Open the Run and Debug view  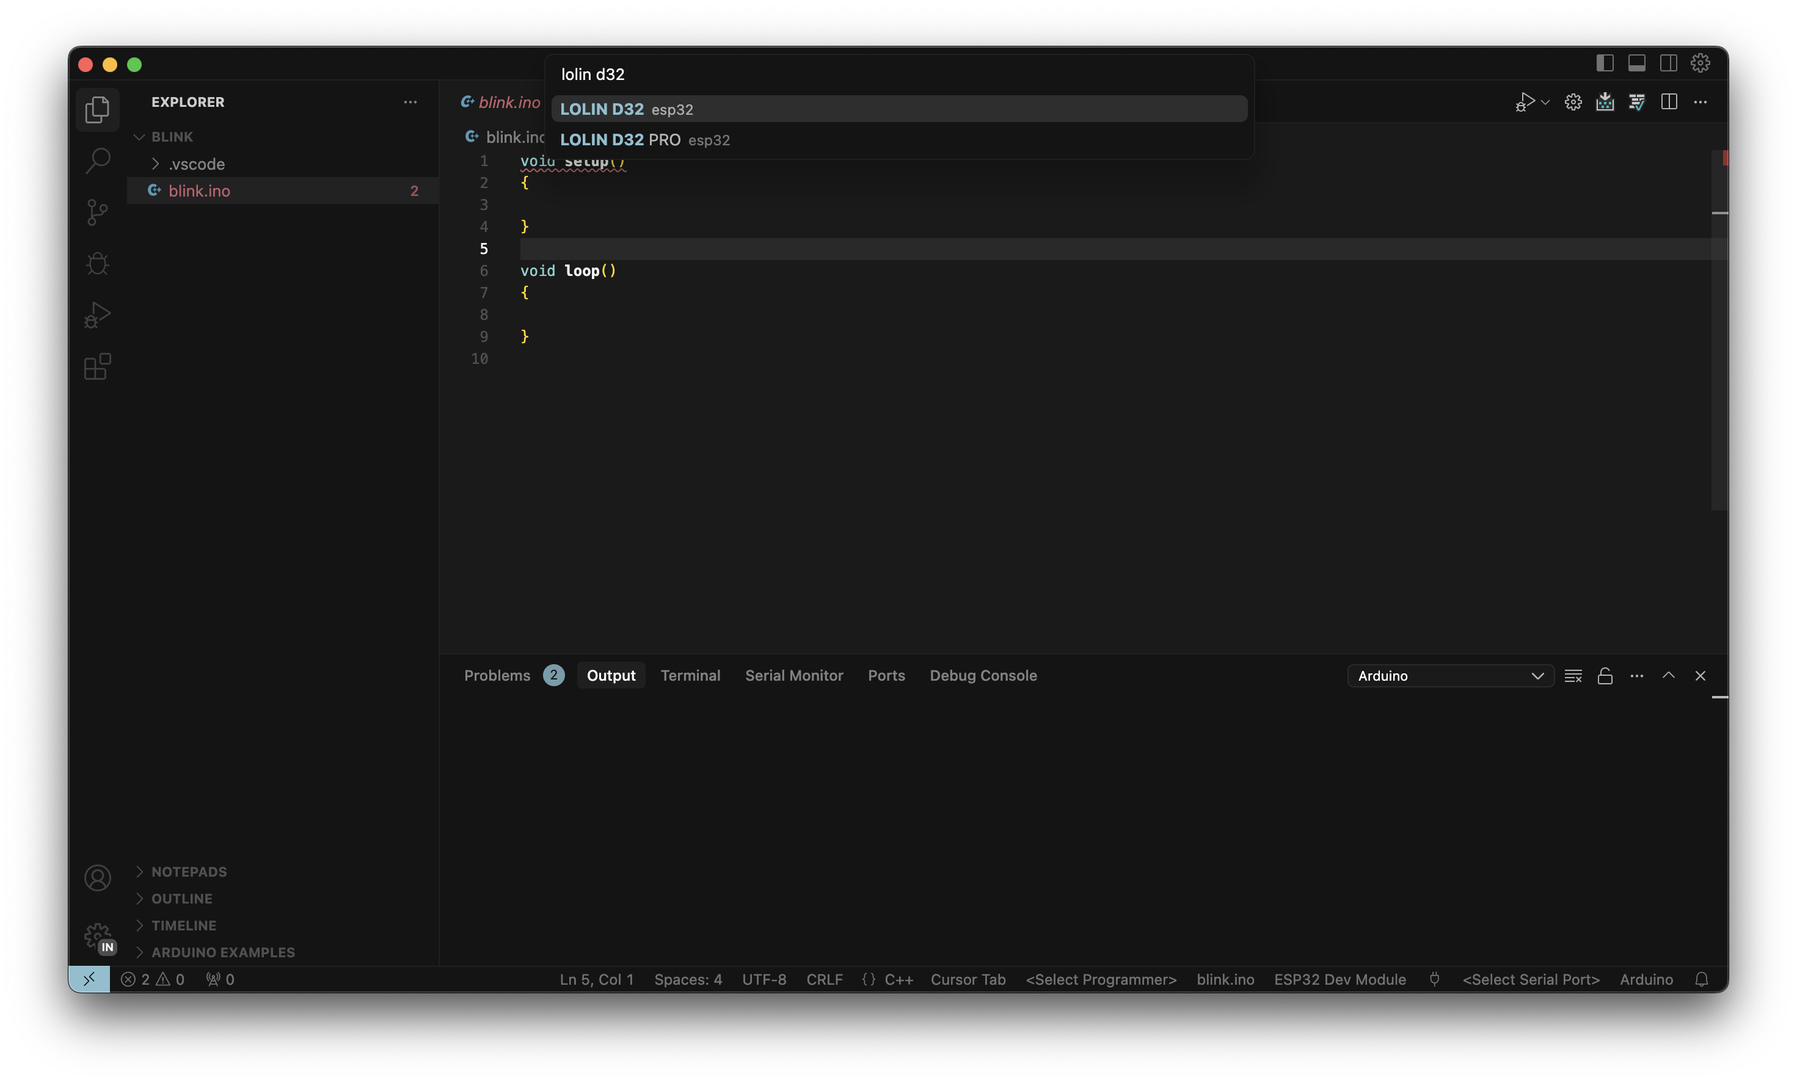click(97, 315)
